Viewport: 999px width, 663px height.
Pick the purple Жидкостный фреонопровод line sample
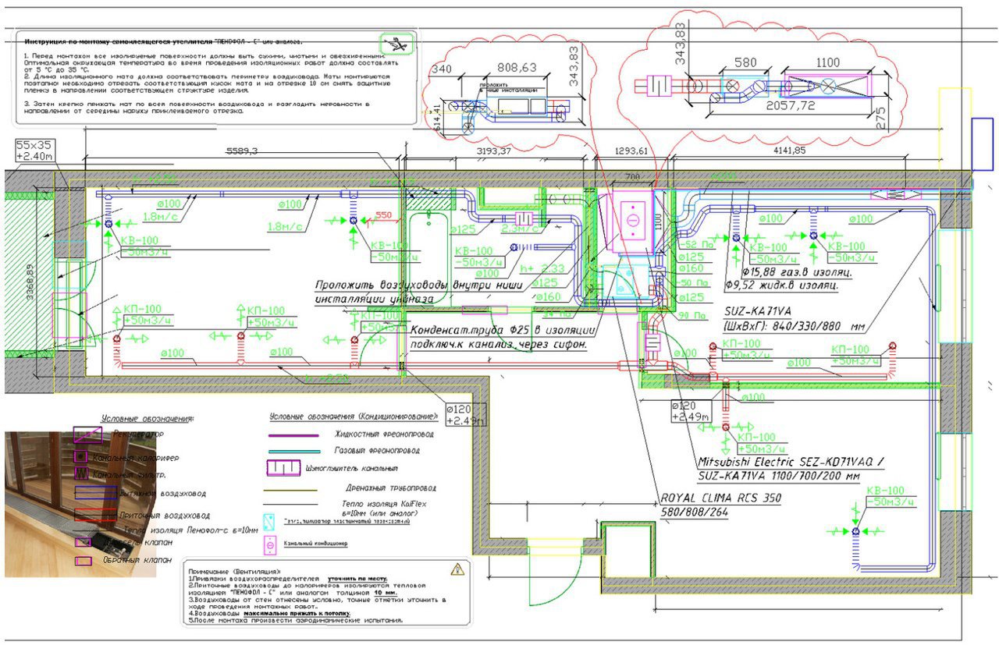click(x=293, y=435)
